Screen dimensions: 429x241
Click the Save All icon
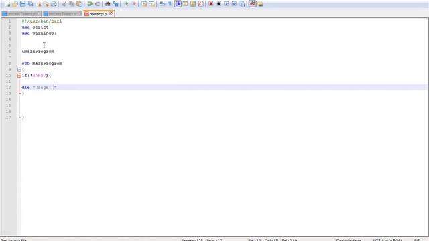31,4
